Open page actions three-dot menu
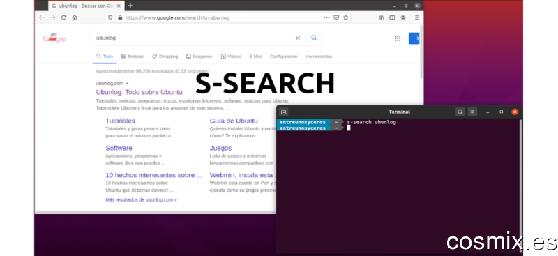Screen dimensions: 558x256 click(326, 17)
